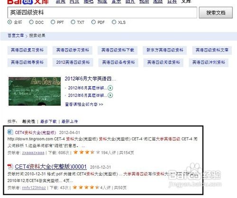237x198 pixels.
Task: Open the CET4资料大全(完整版) result dated 2012-04-01
Action: [36, 133]
